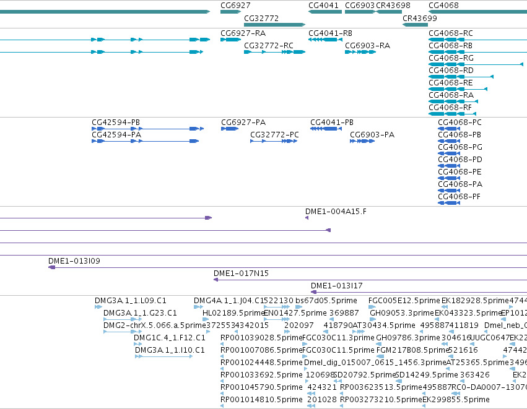Viewport: 527px width, 409px height.
Task: Click transcript CG6903-RA
Action: pyautogui.click(x=360, y=52)
